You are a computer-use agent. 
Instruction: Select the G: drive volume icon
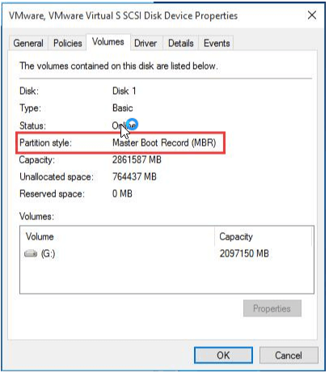[x=31, y=253]
